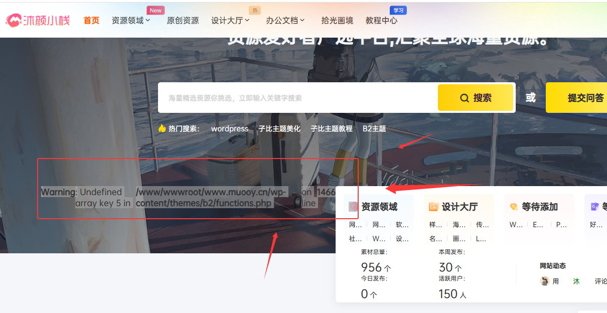Expand the 办公文档 nav dropdown

(x=285, y=21)
